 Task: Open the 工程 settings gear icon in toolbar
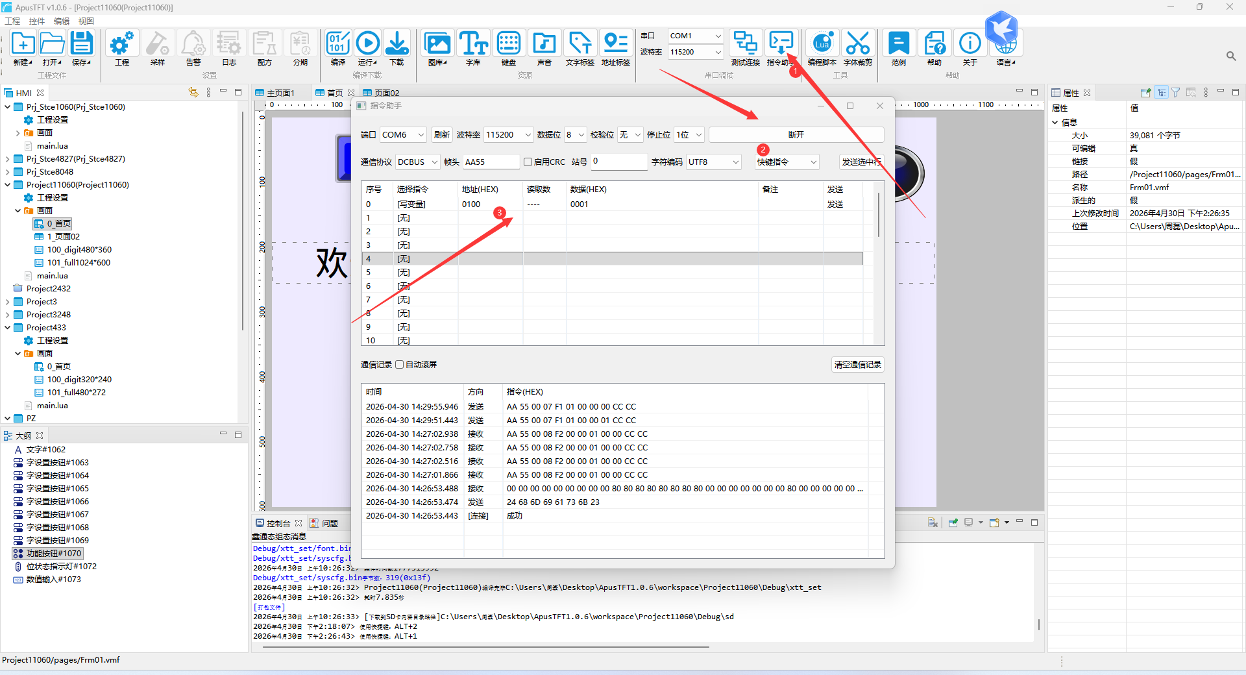click(x=122, y=43)
